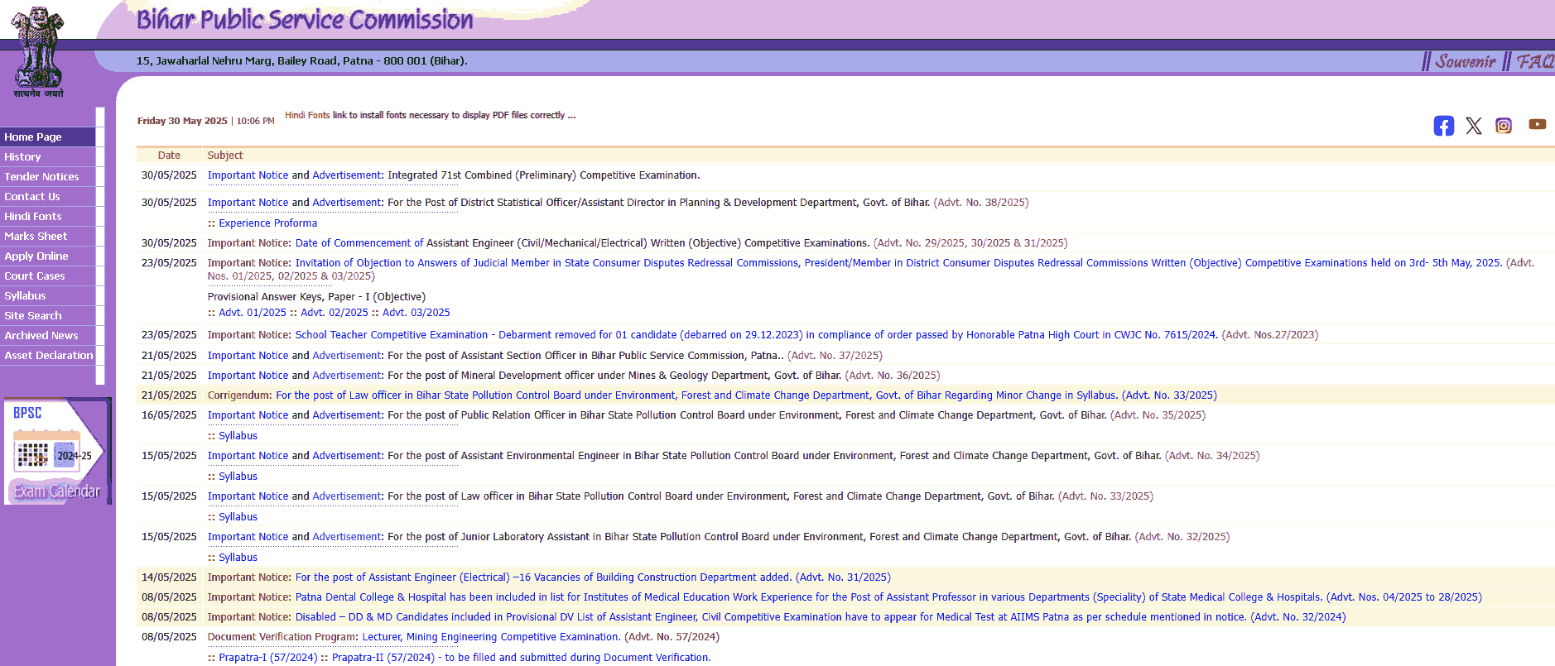Click the Ashoka emblem logo
Image resolution: width=1555 pixels, height=666 pixels.
pyautogui.click(x=37, y=51)
